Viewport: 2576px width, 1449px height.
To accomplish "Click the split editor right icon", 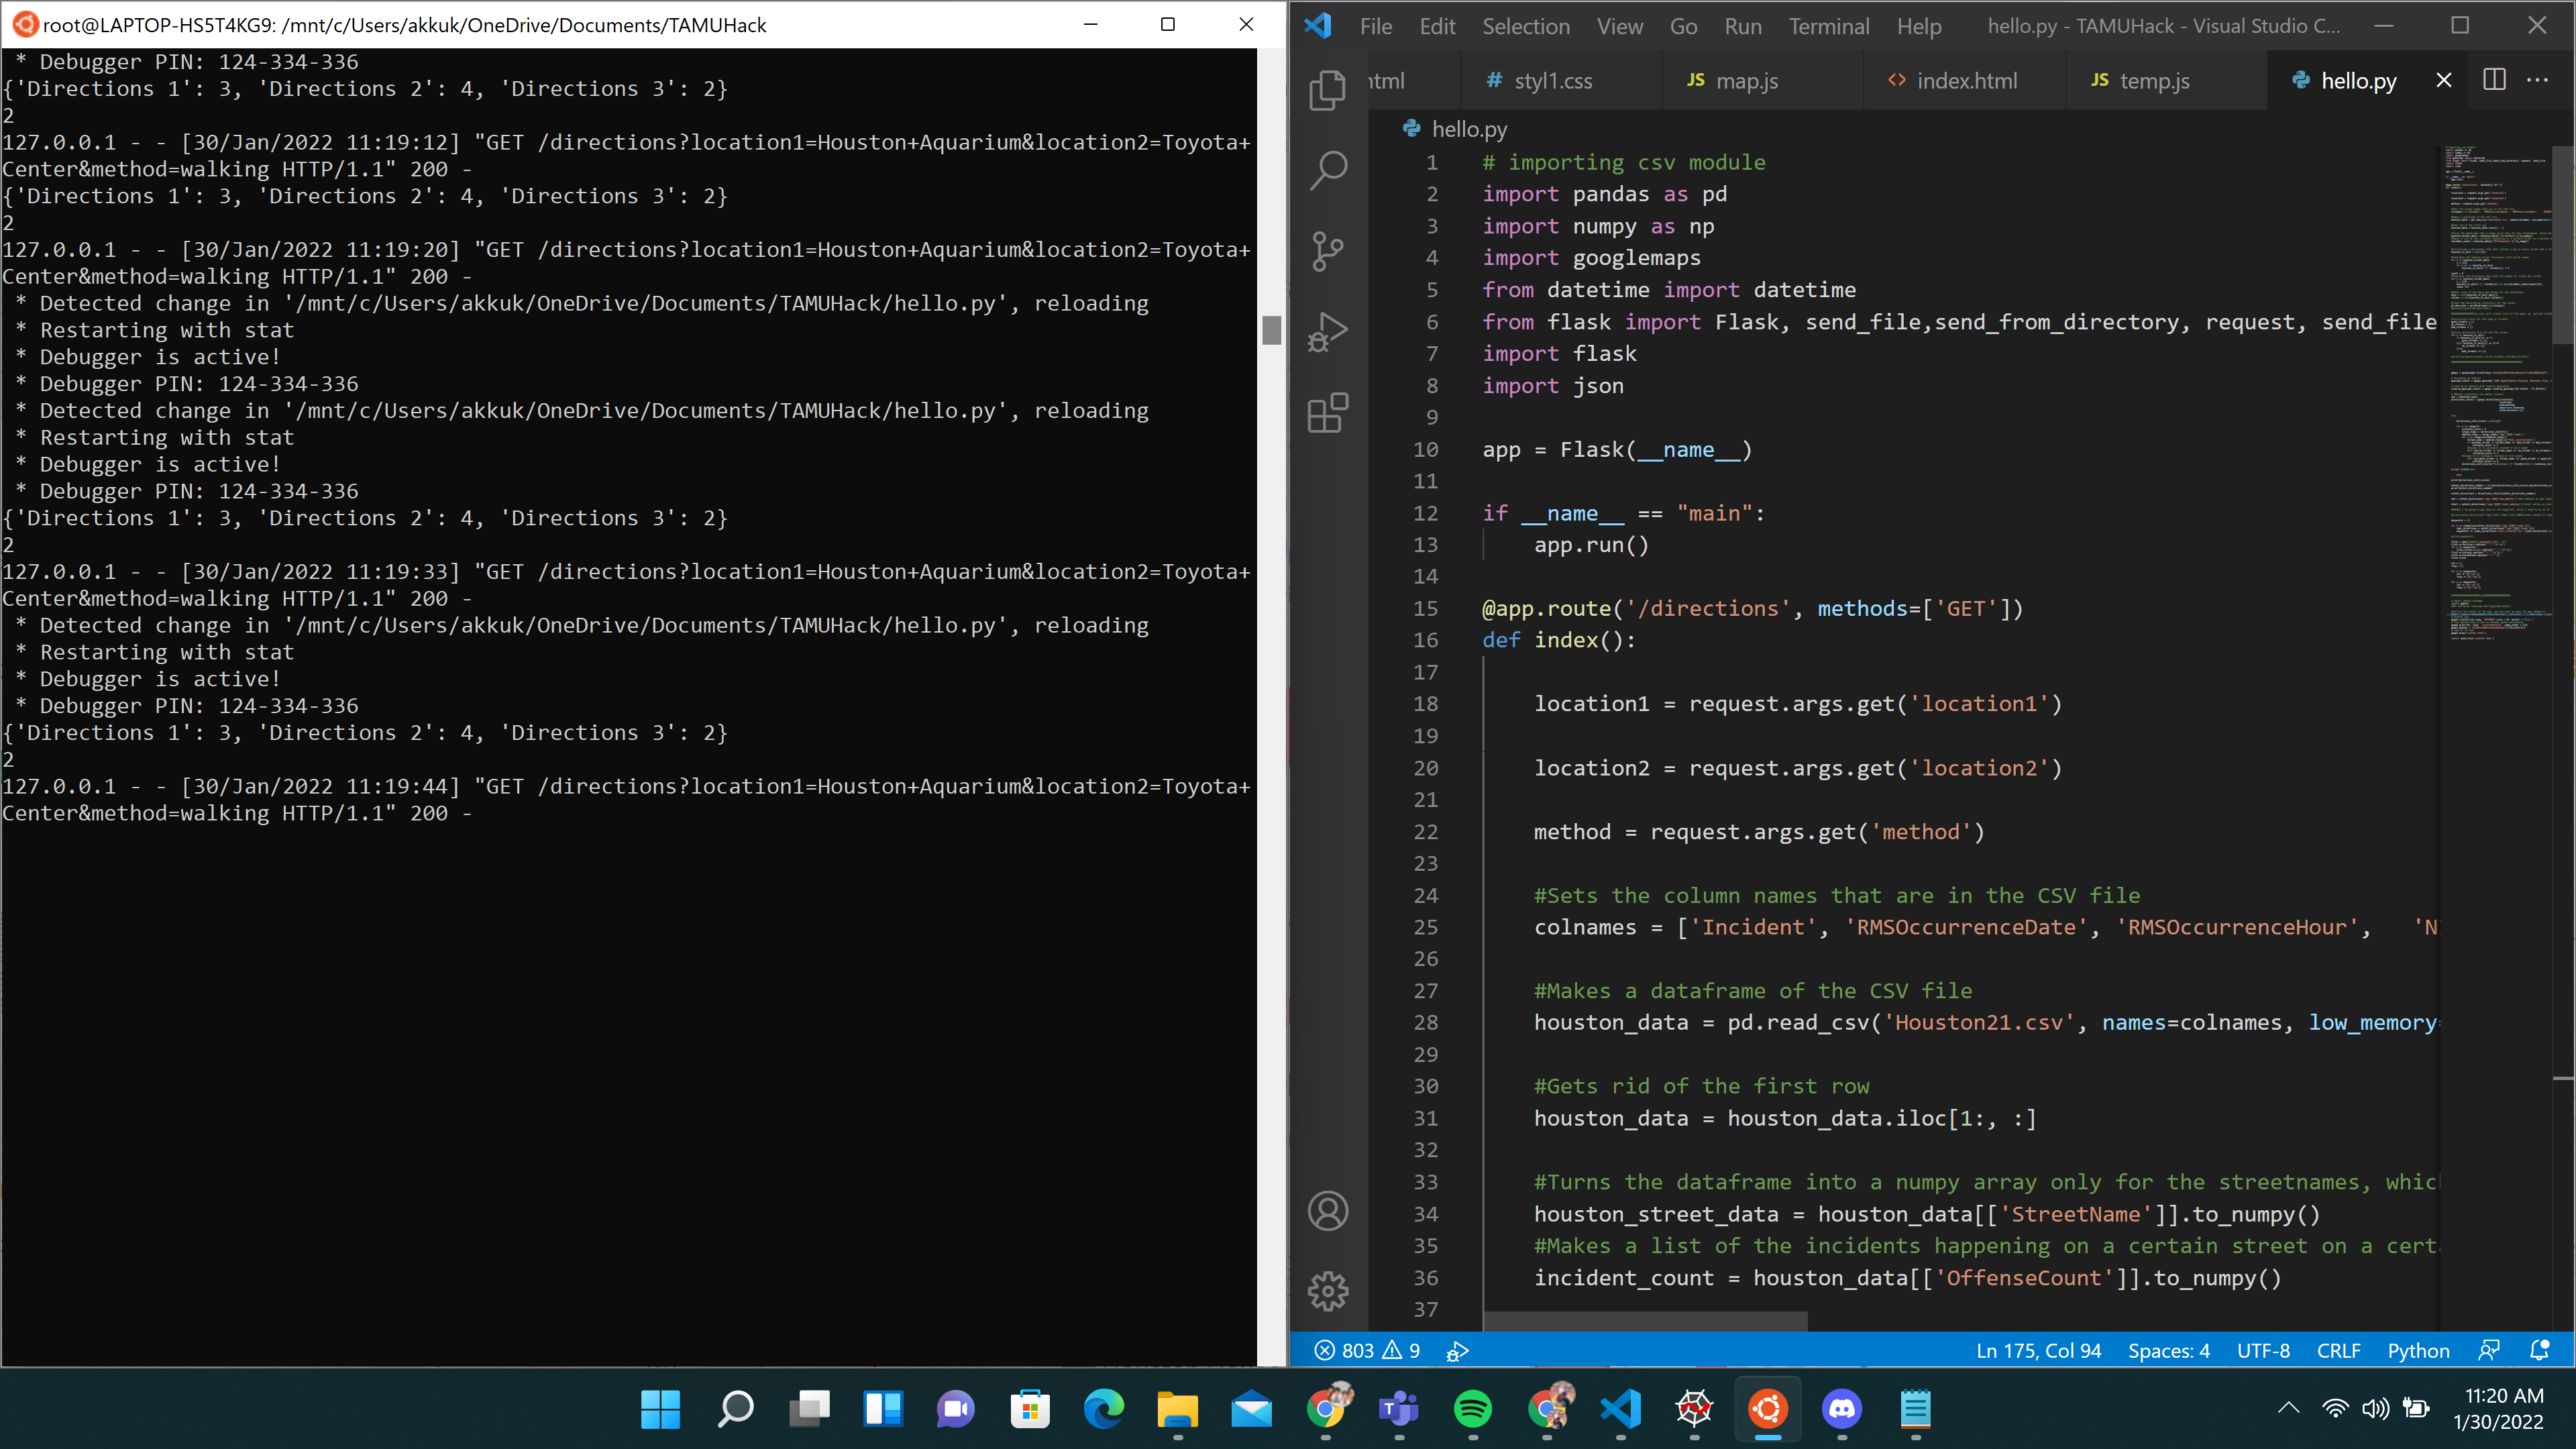I will coord(2494,80).
